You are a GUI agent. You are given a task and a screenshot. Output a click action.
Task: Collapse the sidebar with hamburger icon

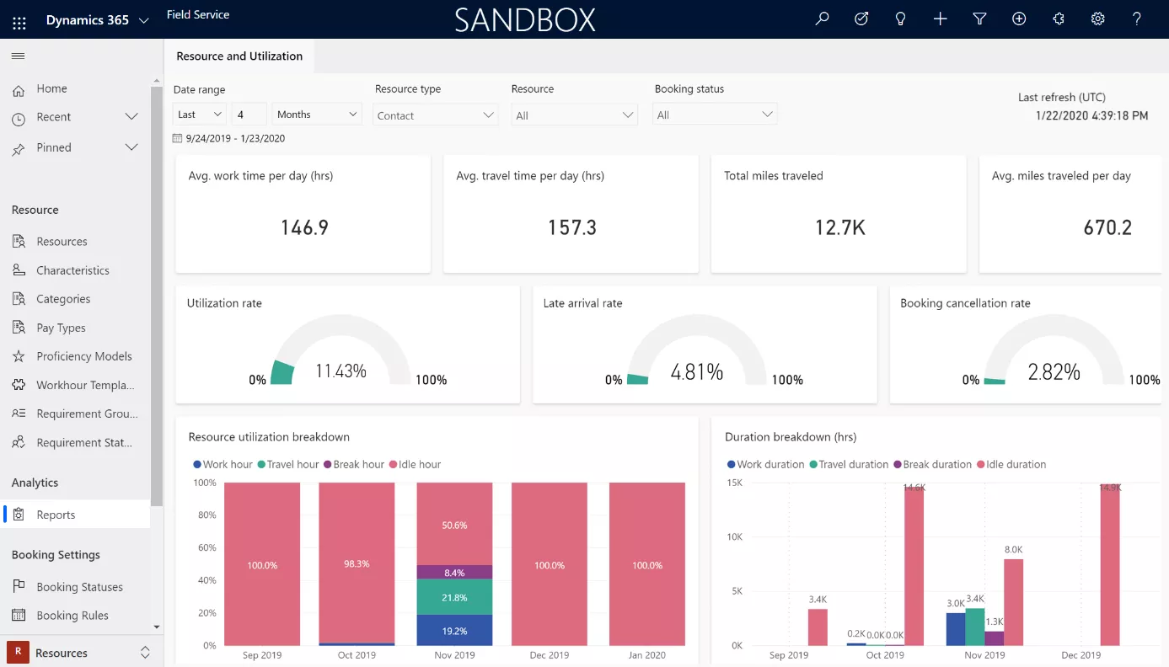coord(18,56)
